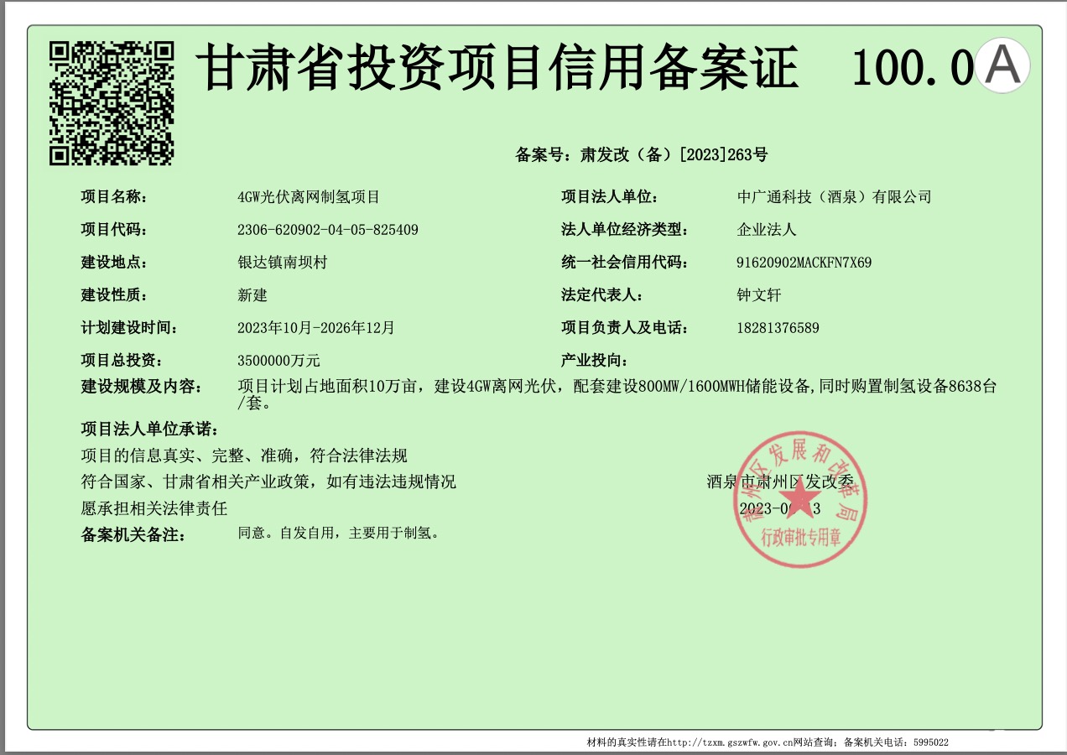Select the 计划建设时间 2023年10月-2026年12月
Image resolution: width=1067 pixels, height=755 pixels.
(315, 328)
